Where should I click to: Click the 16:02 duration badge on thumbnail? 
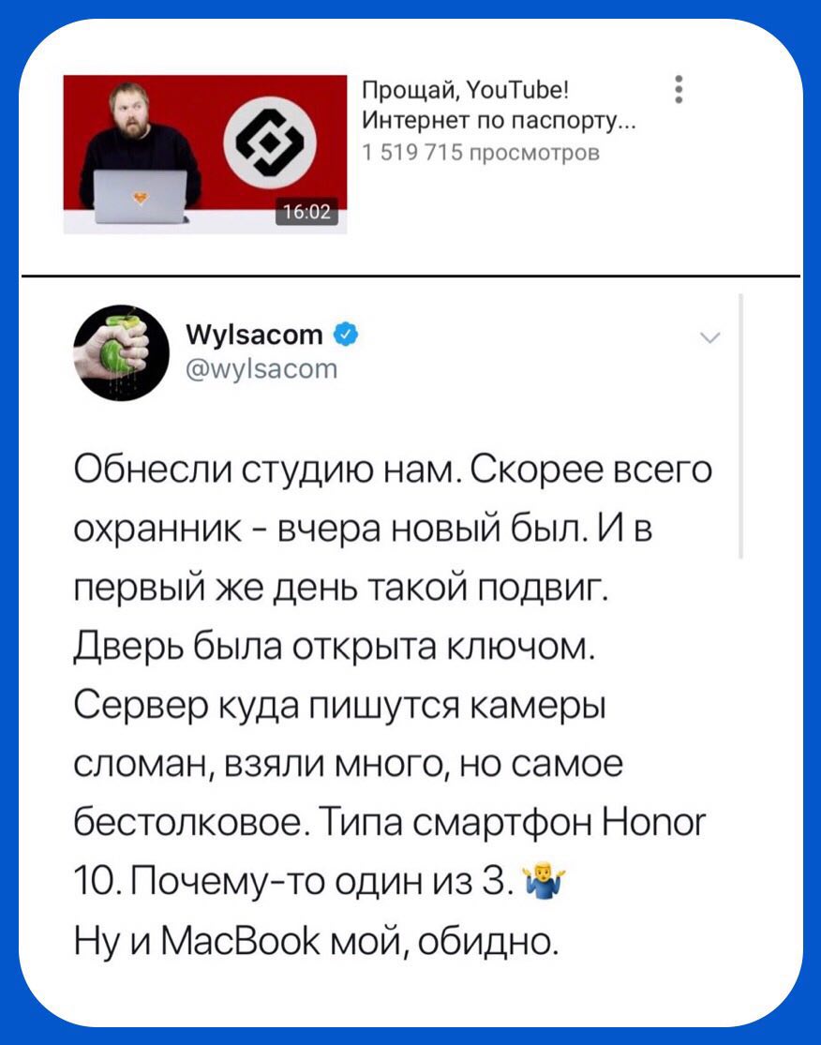click(307, 213)
